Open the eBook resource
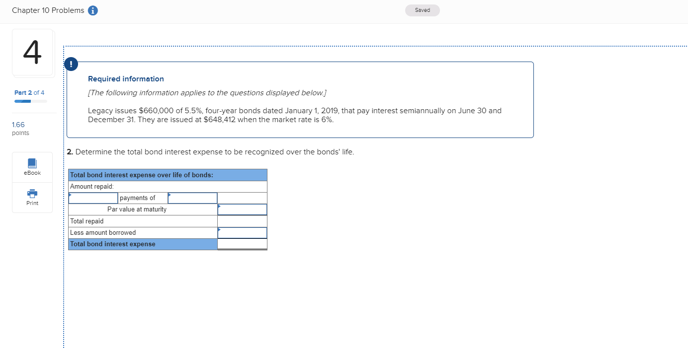Image resolution: width=688 pixels, height=348 pixels. click(x=32, y=167)
